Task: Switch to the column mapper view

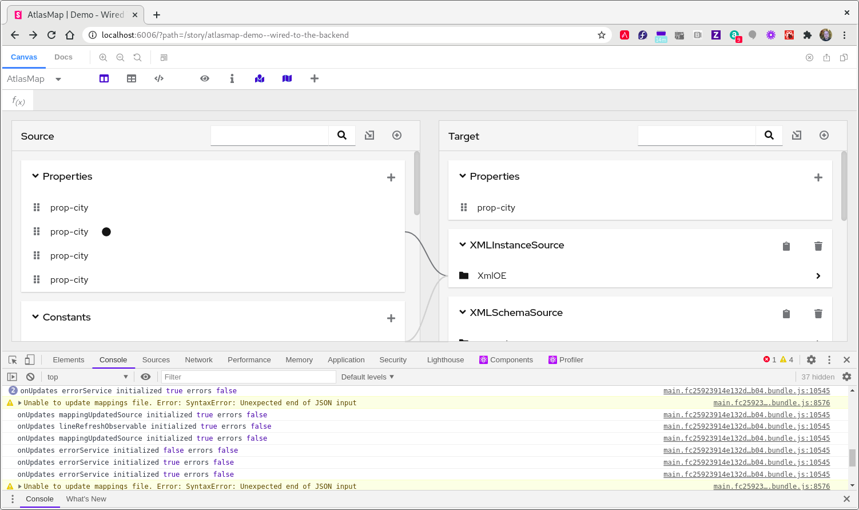Action: pyautogui.click(x=104, y=78)
